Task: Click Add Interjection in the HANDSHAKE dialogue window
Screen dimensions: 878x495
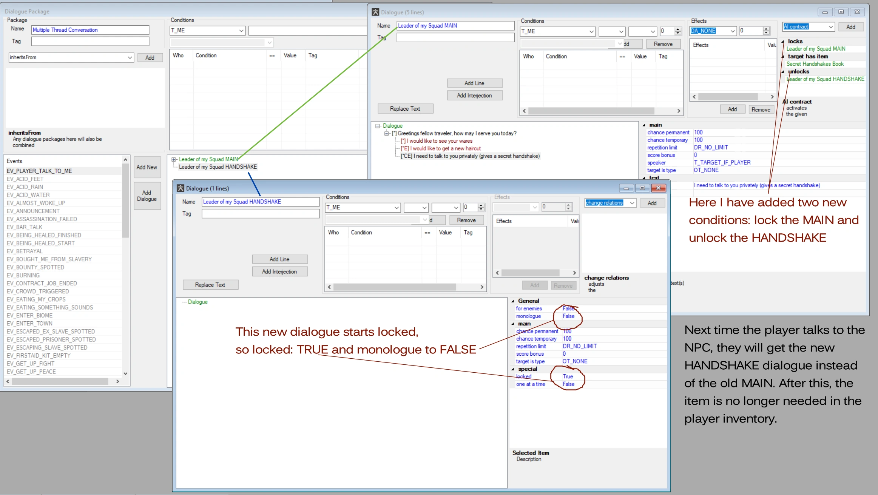Action: pos(279,271)
